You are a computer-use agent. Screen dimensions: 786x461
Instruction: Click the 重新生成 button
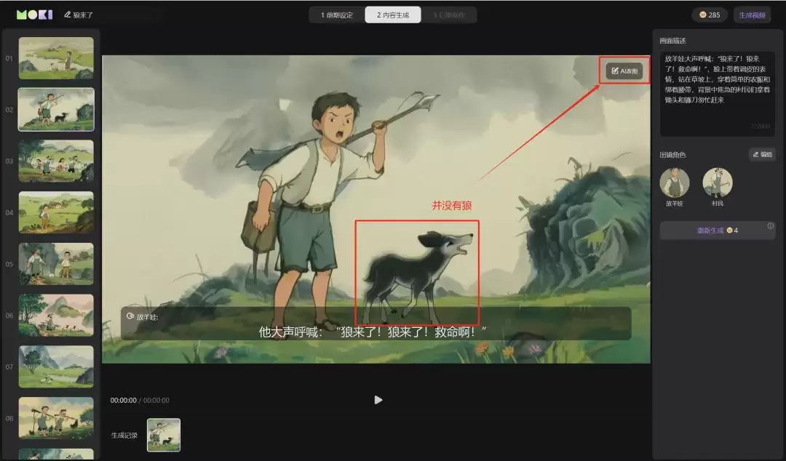(x=710, y=230)
